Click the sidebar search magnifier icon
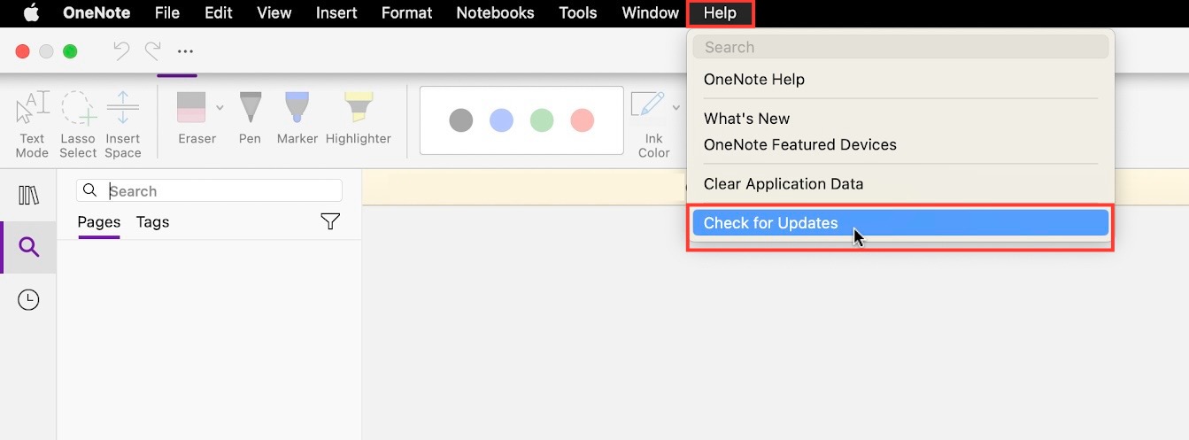 tap(29, 247)
